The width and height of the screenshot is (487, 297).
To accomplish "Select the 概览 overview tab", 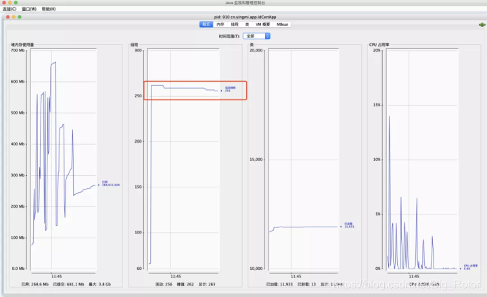I will 206,24.
